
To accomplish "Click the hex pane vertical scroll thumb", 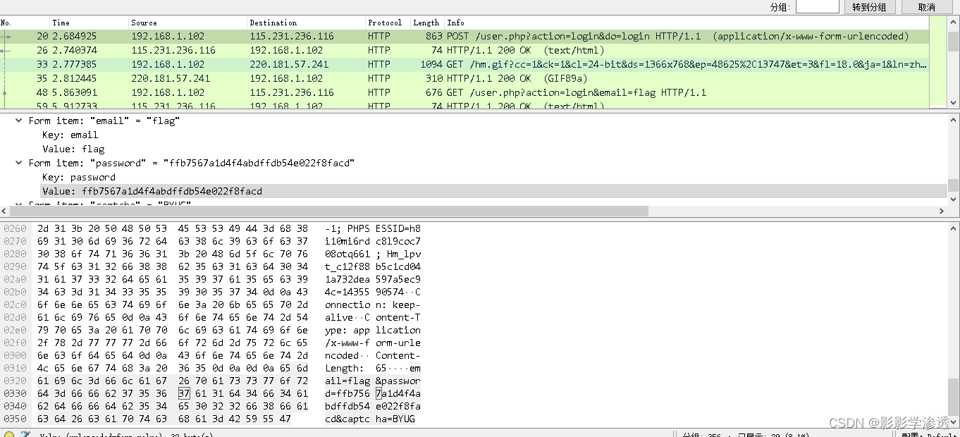I will 954,396.
